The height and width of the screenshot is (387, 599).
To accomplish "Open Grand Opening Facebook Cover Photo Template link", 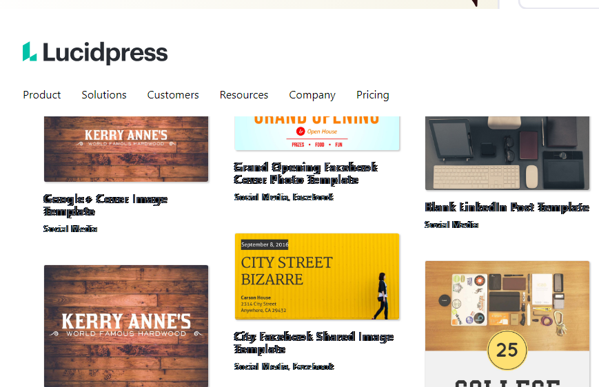I will [x=305, y=174].
